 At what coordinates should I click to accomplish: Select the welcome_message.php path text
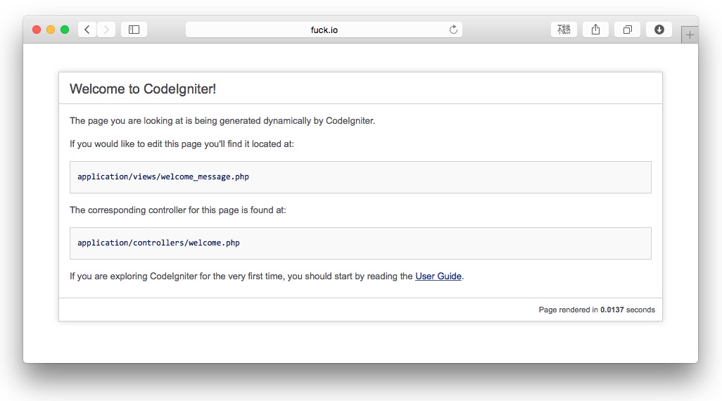pos(163,177)
